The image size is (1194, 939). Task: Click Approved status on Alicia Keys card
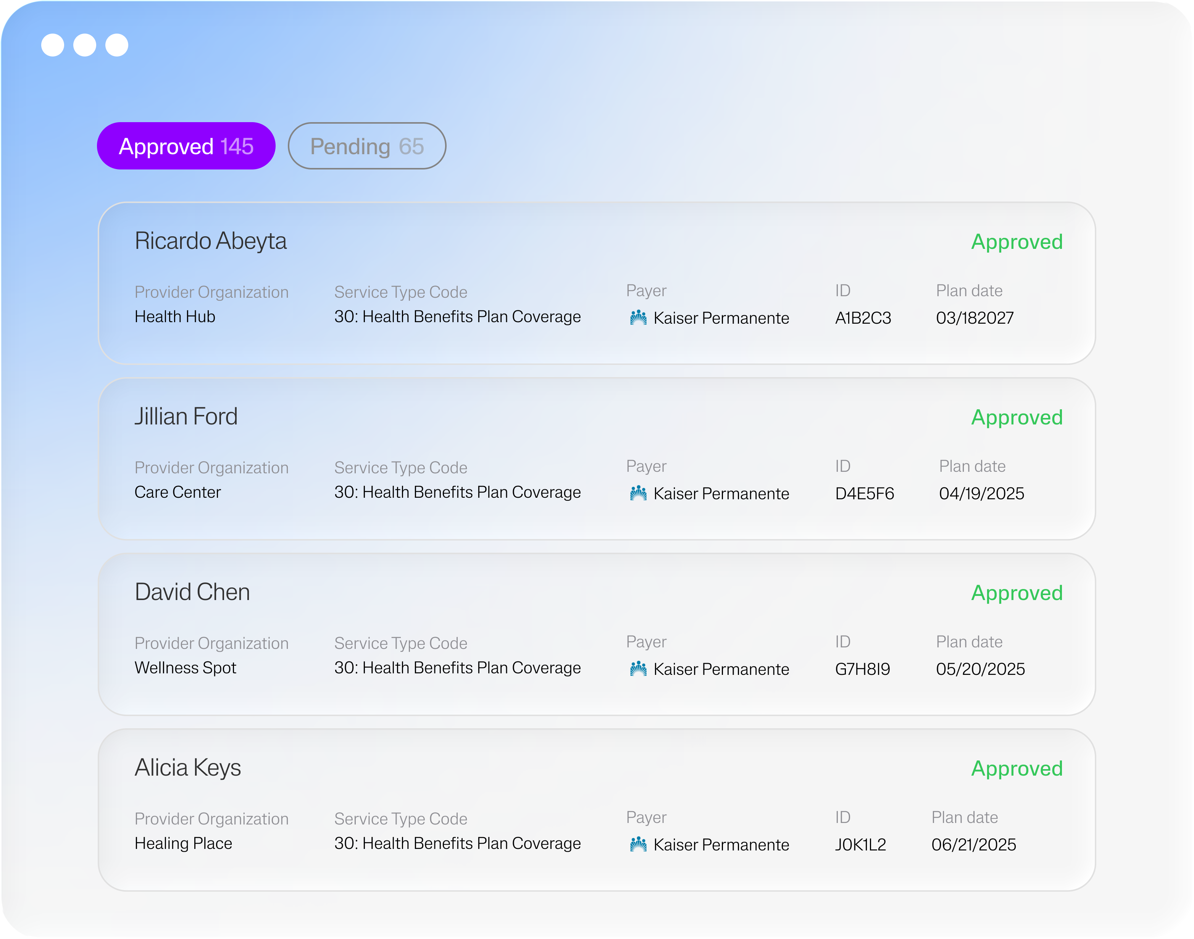[x=1017, y=769]
